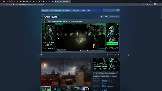Viewport: 162px width, 91px height.
Task: Open the Your Store menu
Action: [45, 10]
